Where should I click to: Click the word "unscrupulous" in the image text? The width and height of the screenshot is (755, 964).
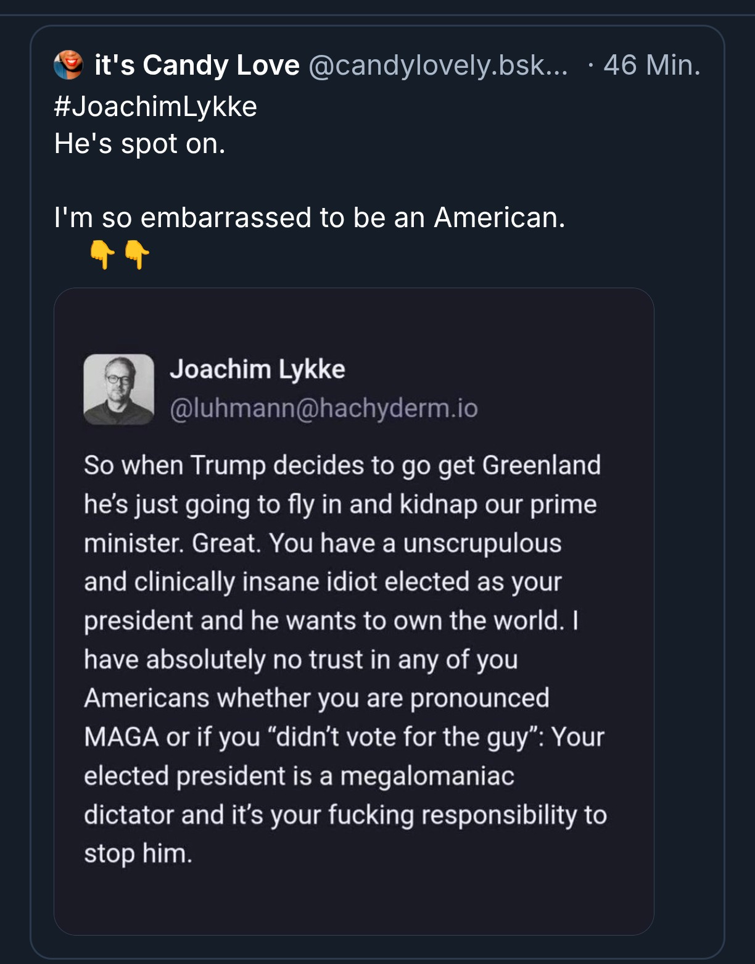(482, 543)
